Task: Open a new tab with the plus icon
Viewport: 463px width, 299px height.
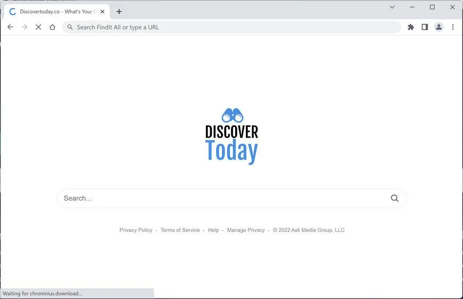Action: pos(119,12)
